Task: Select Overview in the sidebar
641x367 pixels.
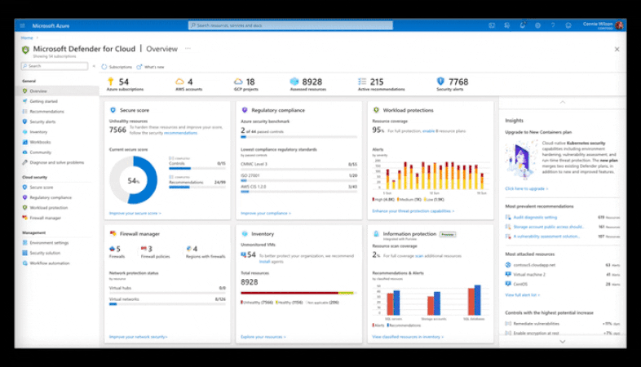Action: [57, 91]
